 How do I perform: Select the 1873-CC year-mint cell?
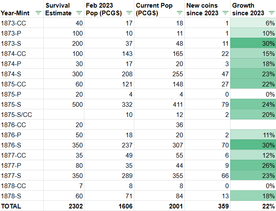coord(22,23)
